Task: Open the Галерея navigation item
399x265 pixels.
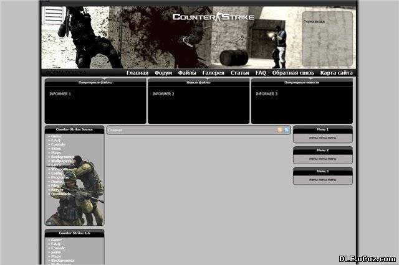Action: (x=213, y=73)
